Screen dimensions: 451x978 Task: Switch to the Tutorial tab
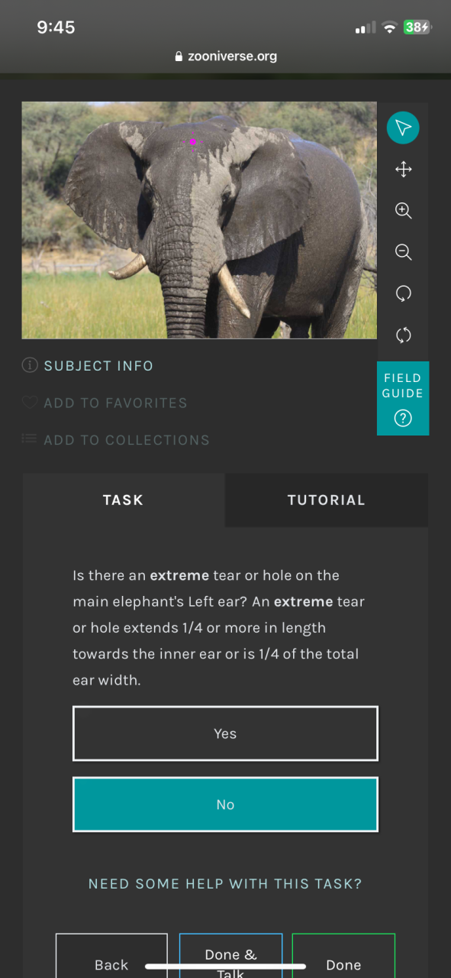pyautogui.click(x=326, y=500)
